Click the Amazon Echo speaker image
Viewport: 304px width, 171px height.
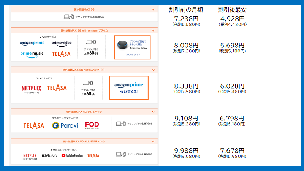[x=122, y=45]
